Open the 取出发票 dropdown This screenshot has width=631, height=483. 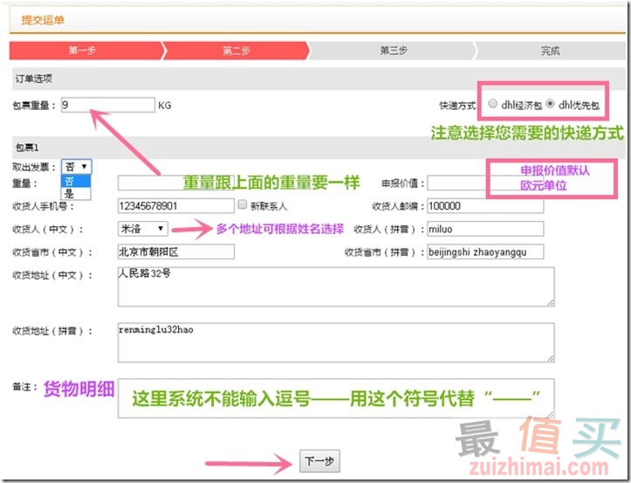pos(77,166)
